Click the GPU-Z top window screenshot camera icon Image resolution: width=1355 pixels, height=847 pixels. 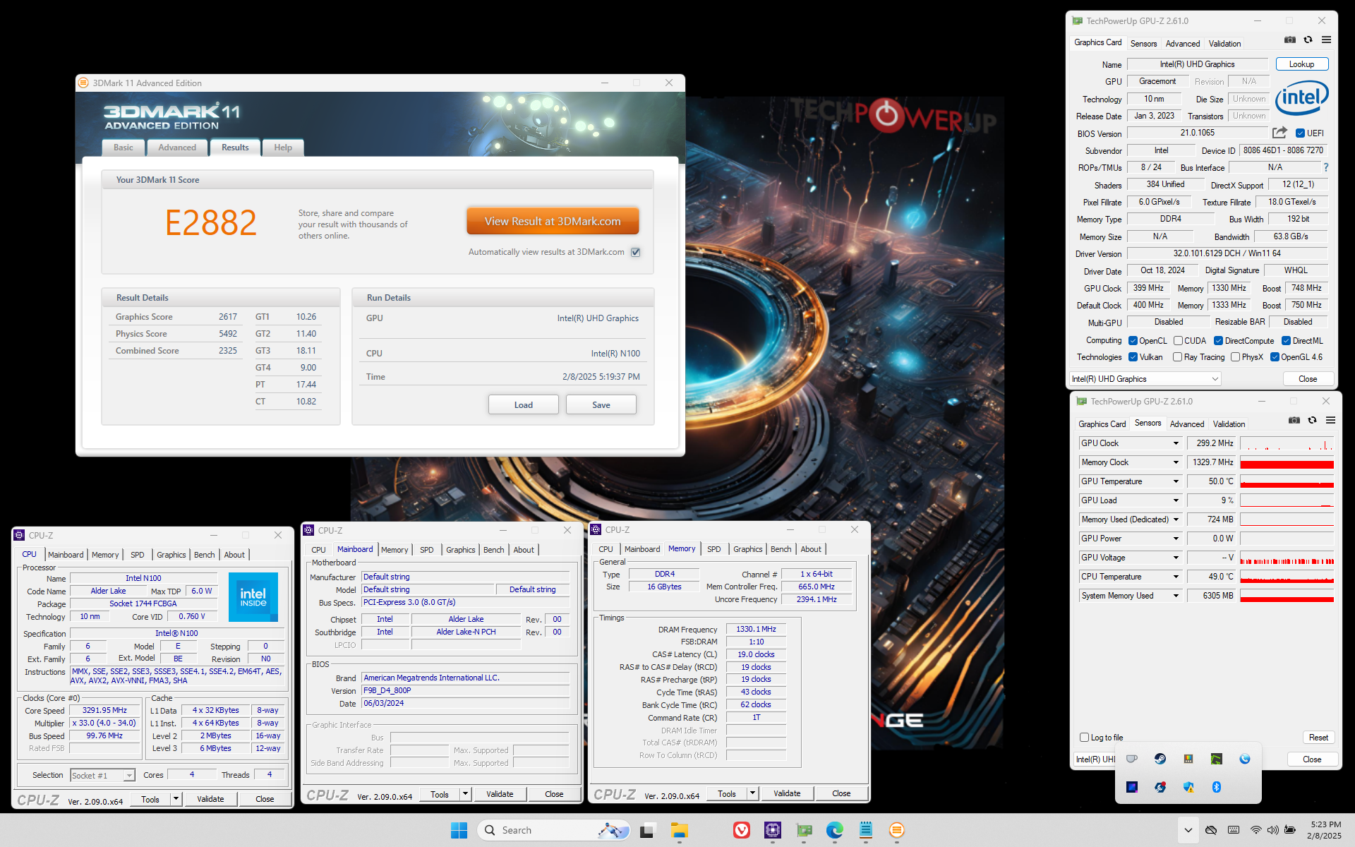click(1289, 40)
